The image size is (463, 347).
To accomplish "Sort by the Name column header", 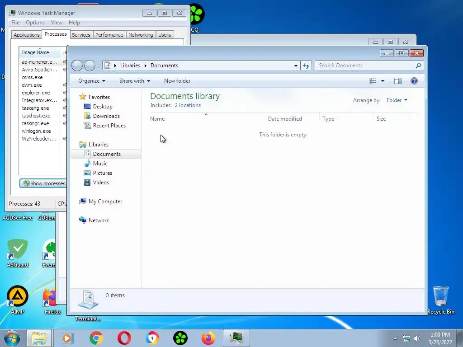I will [206, 119].
